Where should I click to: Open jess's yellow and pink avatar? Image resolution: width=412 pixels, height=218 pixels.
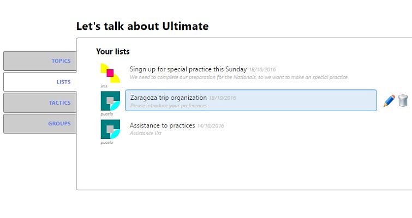pyautogui.click(x=110, y=73)
